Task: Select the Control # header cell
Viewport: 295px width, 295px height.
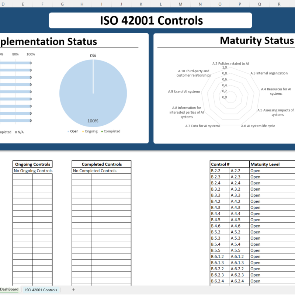Action: coord(221,164)
